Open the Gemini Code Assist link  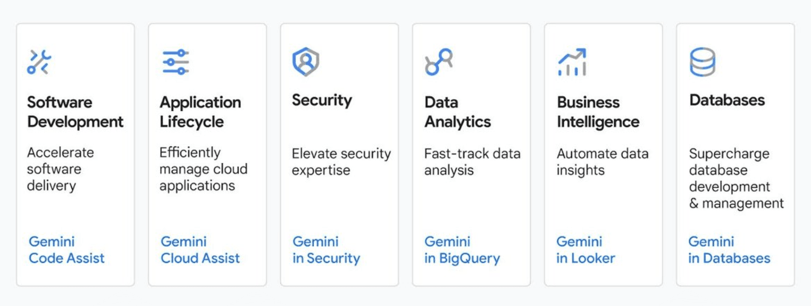[x=66, y=250]
